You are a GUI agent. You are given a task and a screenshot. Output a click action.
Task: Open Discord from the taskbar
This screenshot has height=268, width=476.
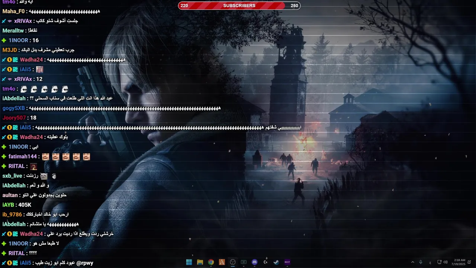[254, 262]
